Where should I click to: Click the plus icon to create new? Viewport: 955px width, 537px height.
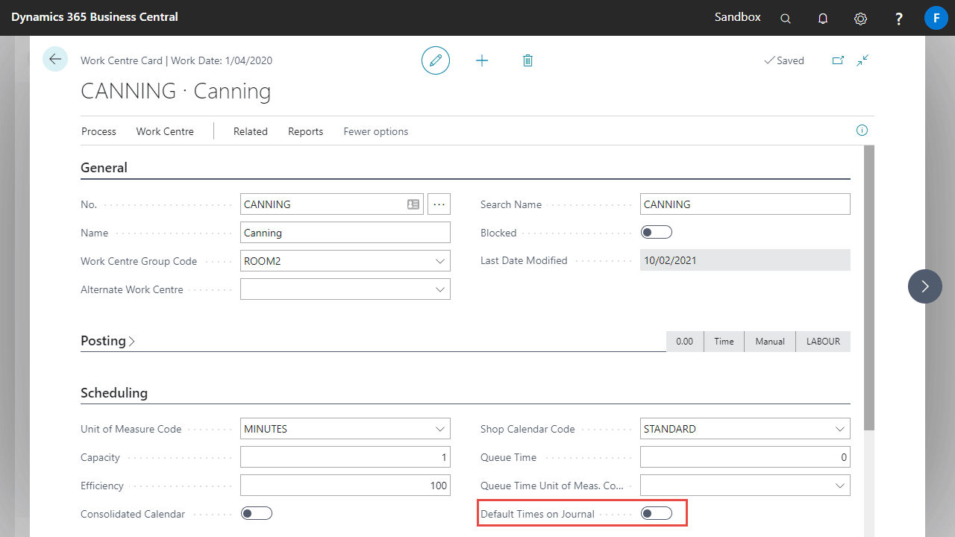point(482,60)
